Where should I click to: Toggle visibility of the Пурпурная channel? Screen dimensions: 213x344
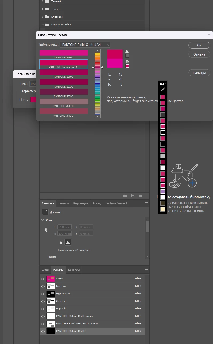point(43,294)
